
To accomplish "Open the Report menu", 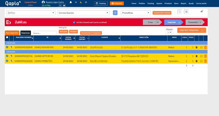I will pyautogui.click(x=183, y=3).
